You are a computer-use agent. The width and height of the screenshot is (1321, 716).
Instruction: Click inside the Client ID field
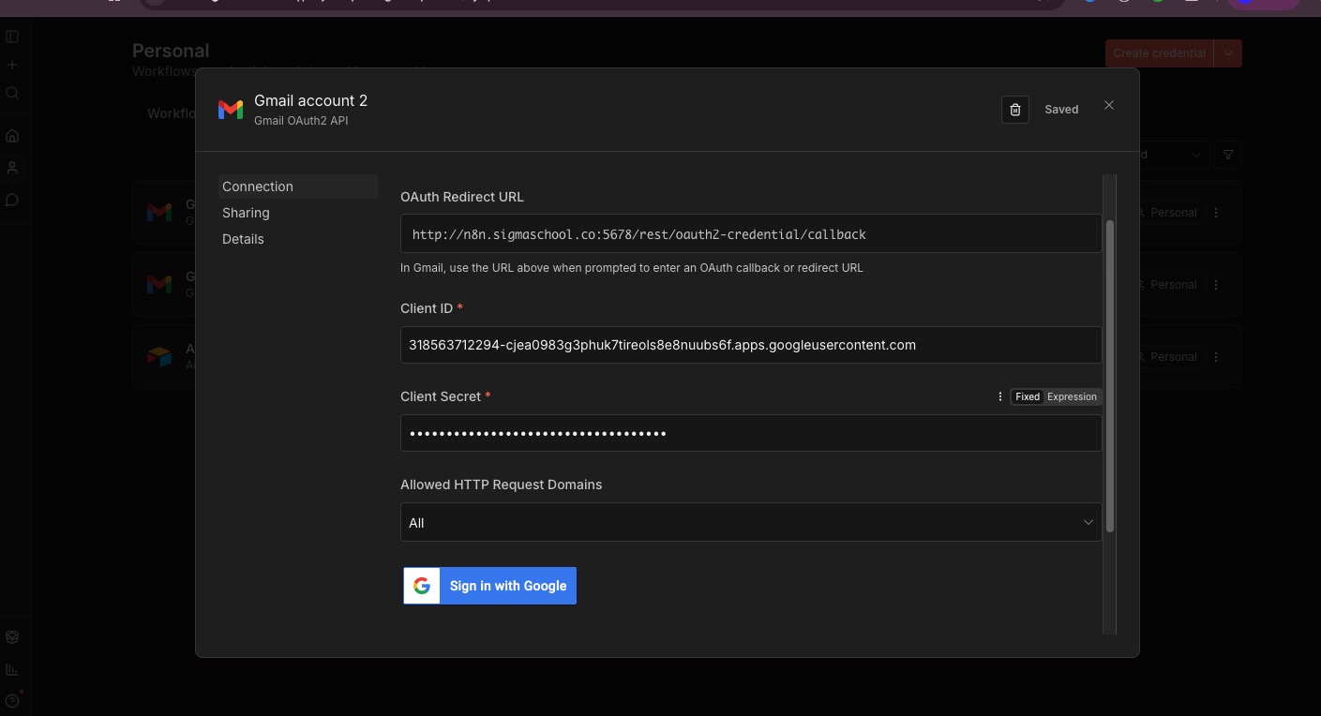750,345
